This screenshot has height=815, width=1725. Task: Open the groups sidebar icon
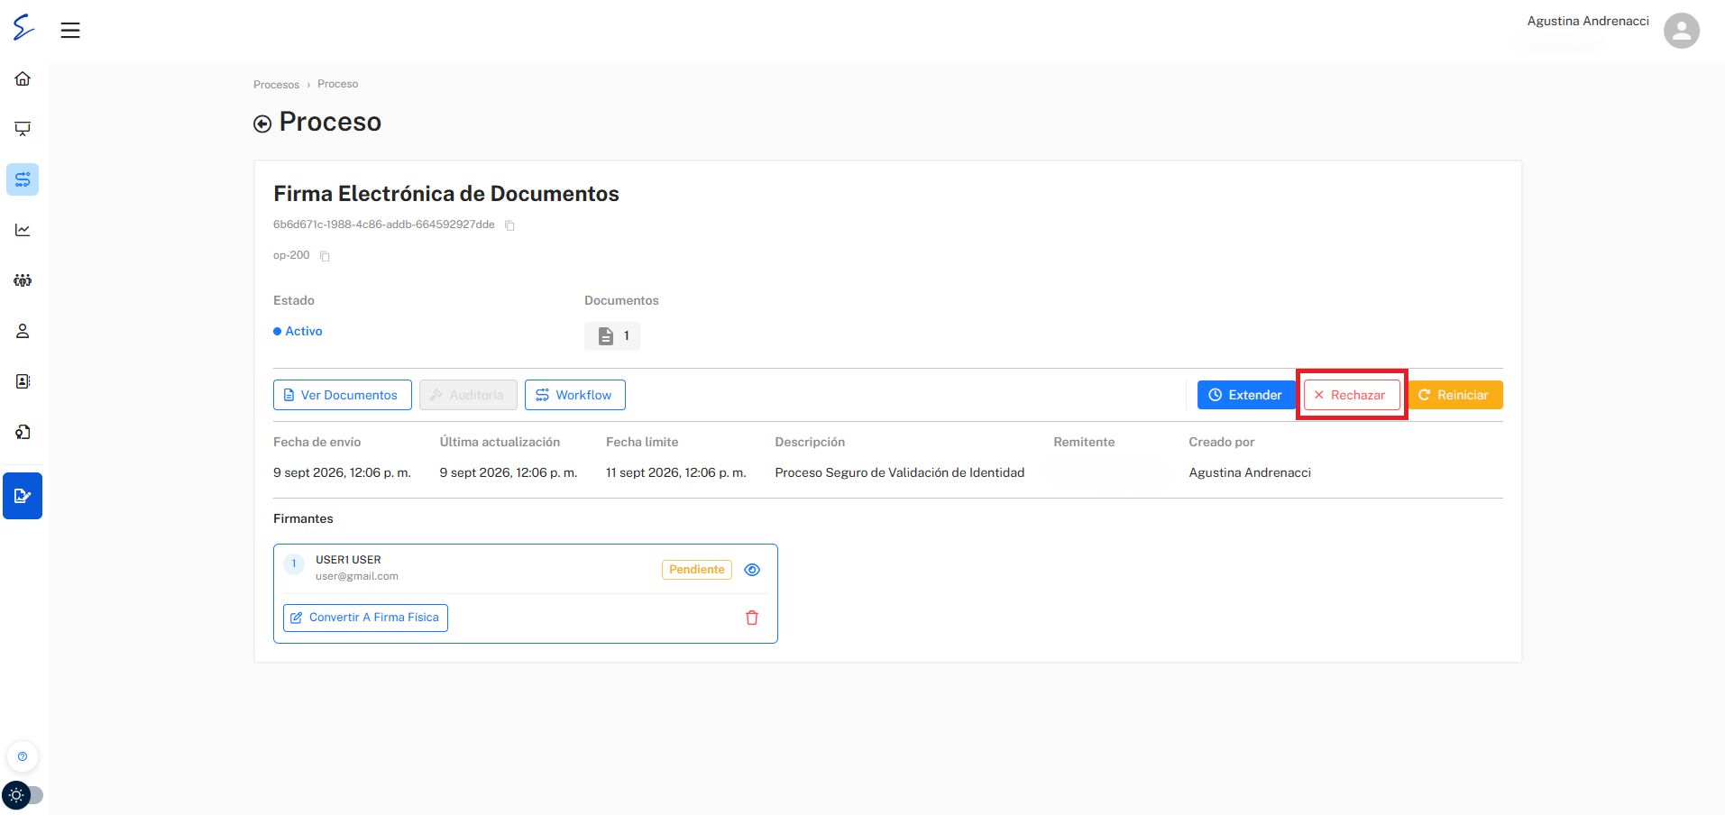click(x=23, y=280)
